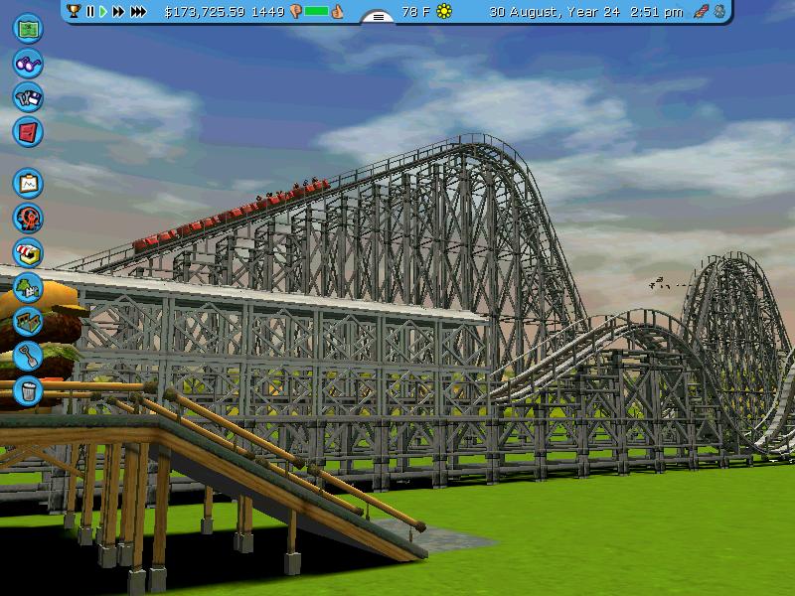This screenshot has width=795, height=596.
Task: Set game speed to fastest forward
Action: (x=138, y=11)
